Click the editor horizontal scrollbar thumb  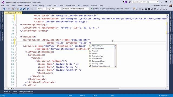67,88
